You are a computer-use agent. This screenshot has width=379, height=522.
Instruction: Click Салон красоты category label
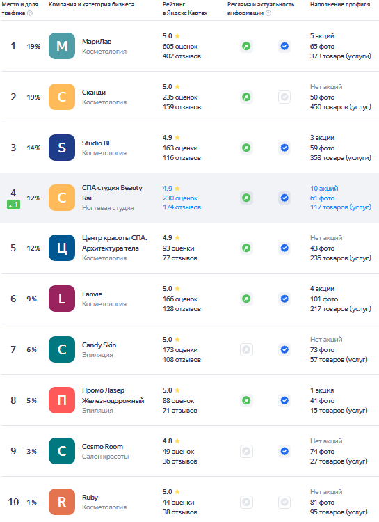pos(105,457)
